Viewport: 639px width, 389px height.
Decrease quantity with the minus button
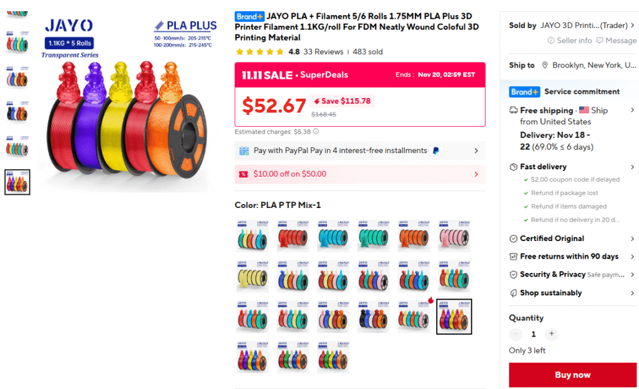click(x=515, y=333)
